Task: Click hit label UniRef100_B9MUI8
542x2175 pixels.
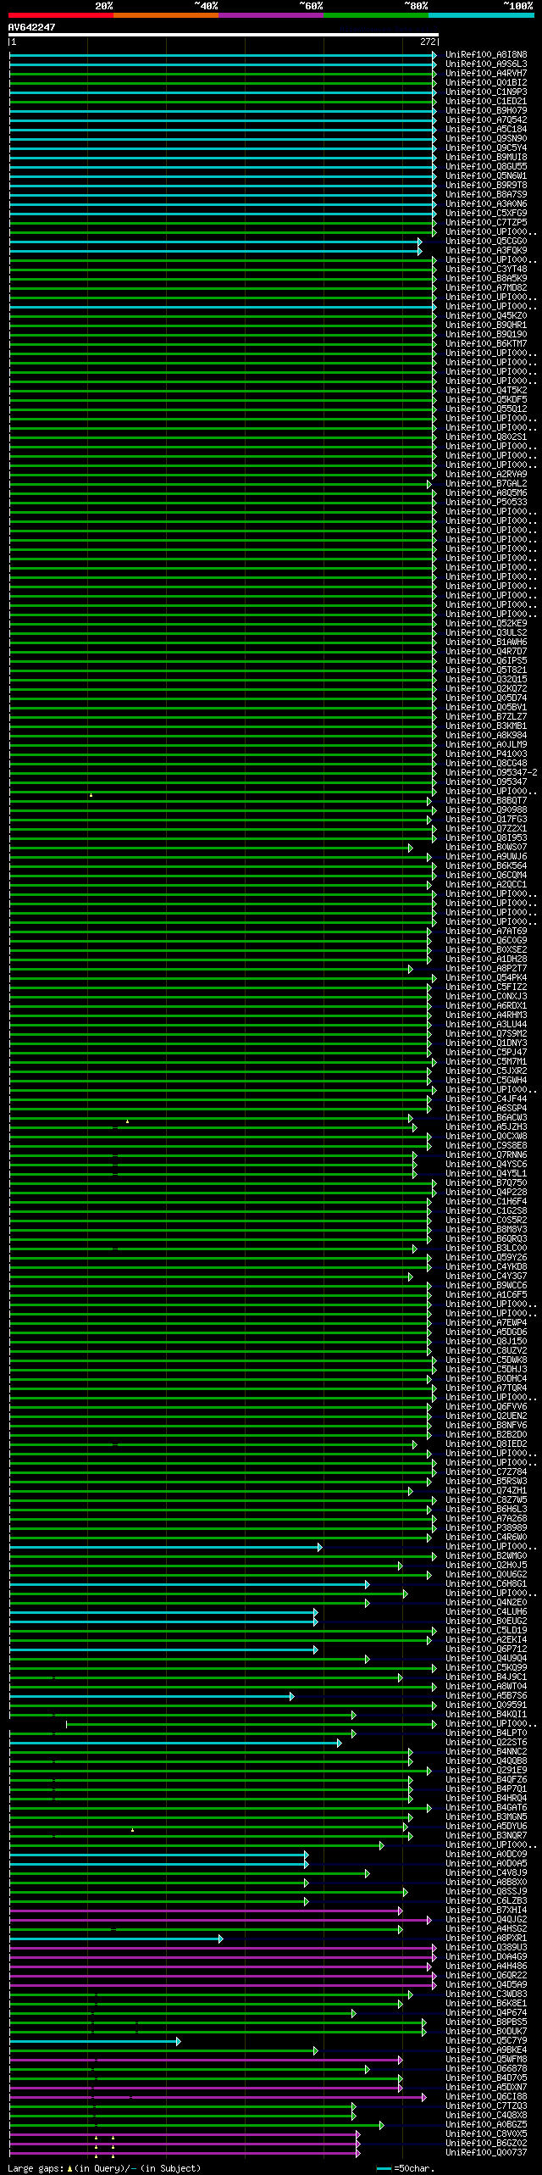Action: click(x=486, y=158)
